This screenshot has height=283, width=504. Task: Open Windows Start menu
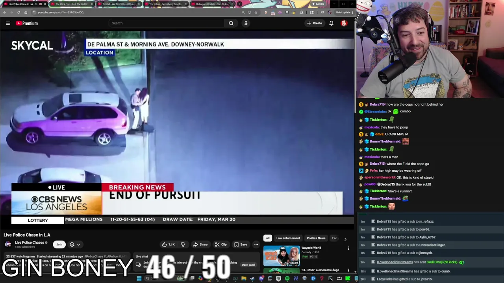[139, 279]
